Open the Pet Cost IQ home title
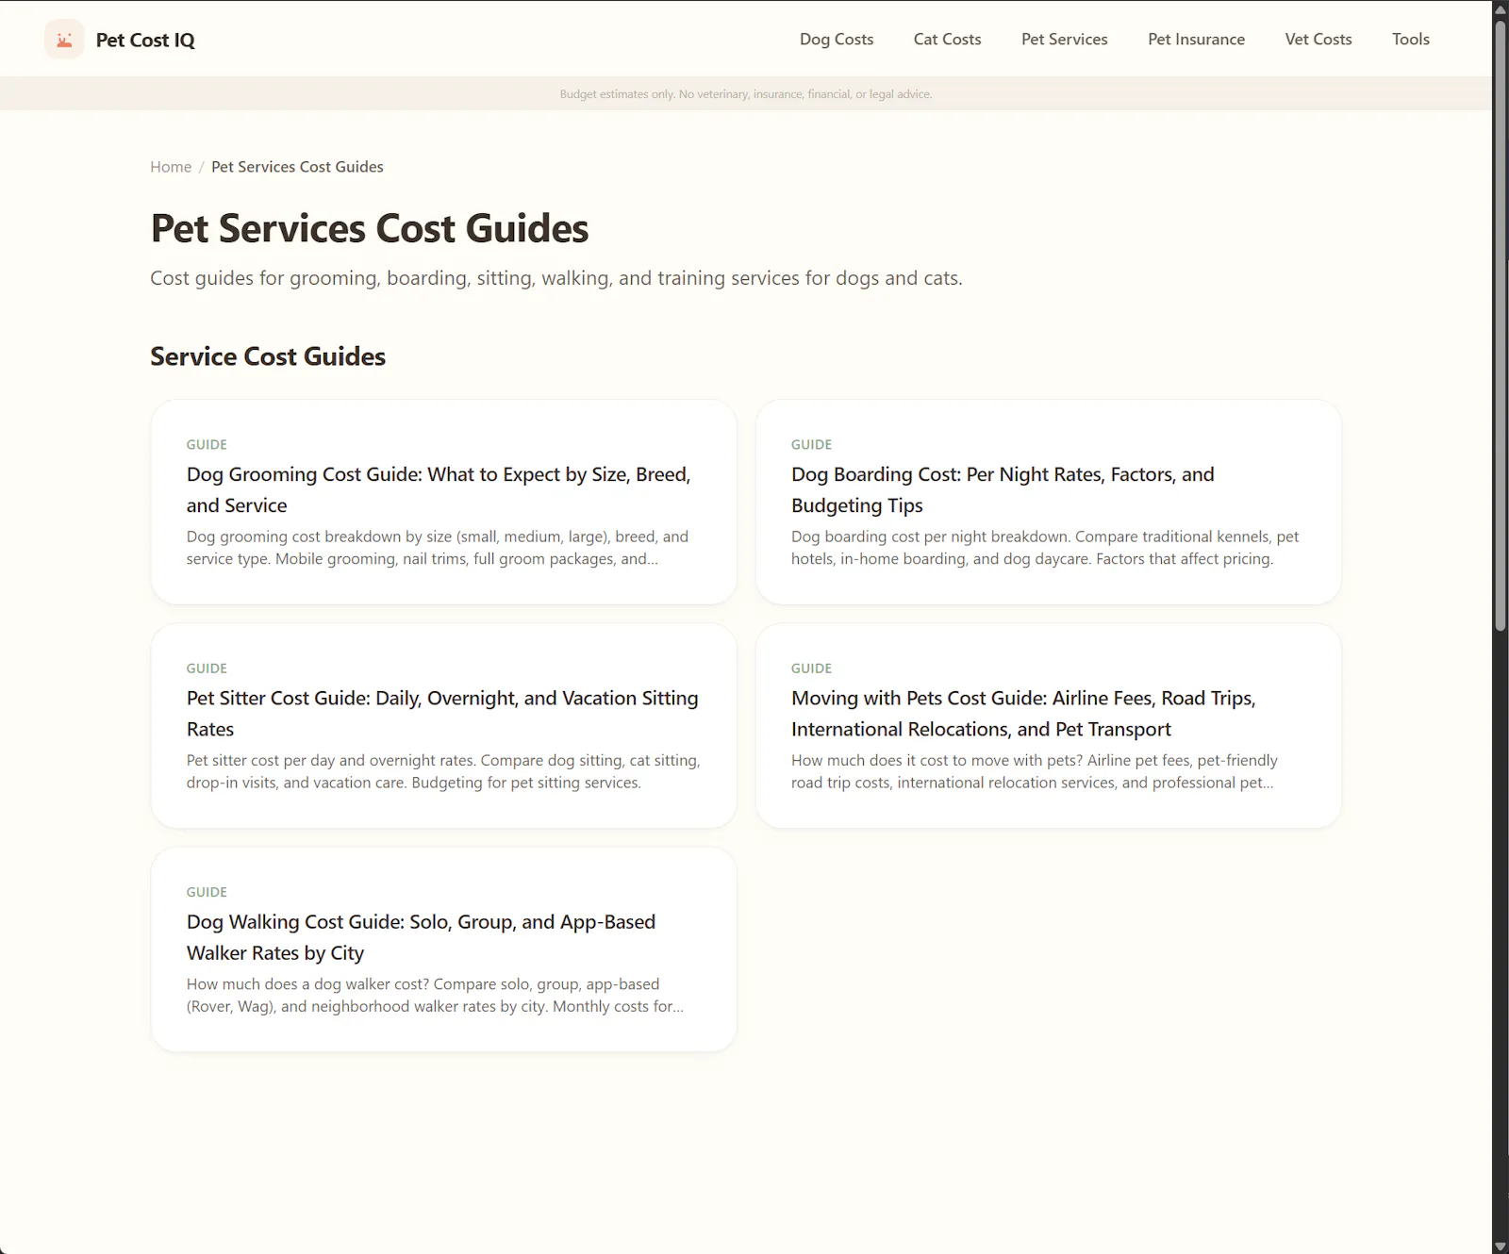 pyautogui.click(x=145, y=40)
